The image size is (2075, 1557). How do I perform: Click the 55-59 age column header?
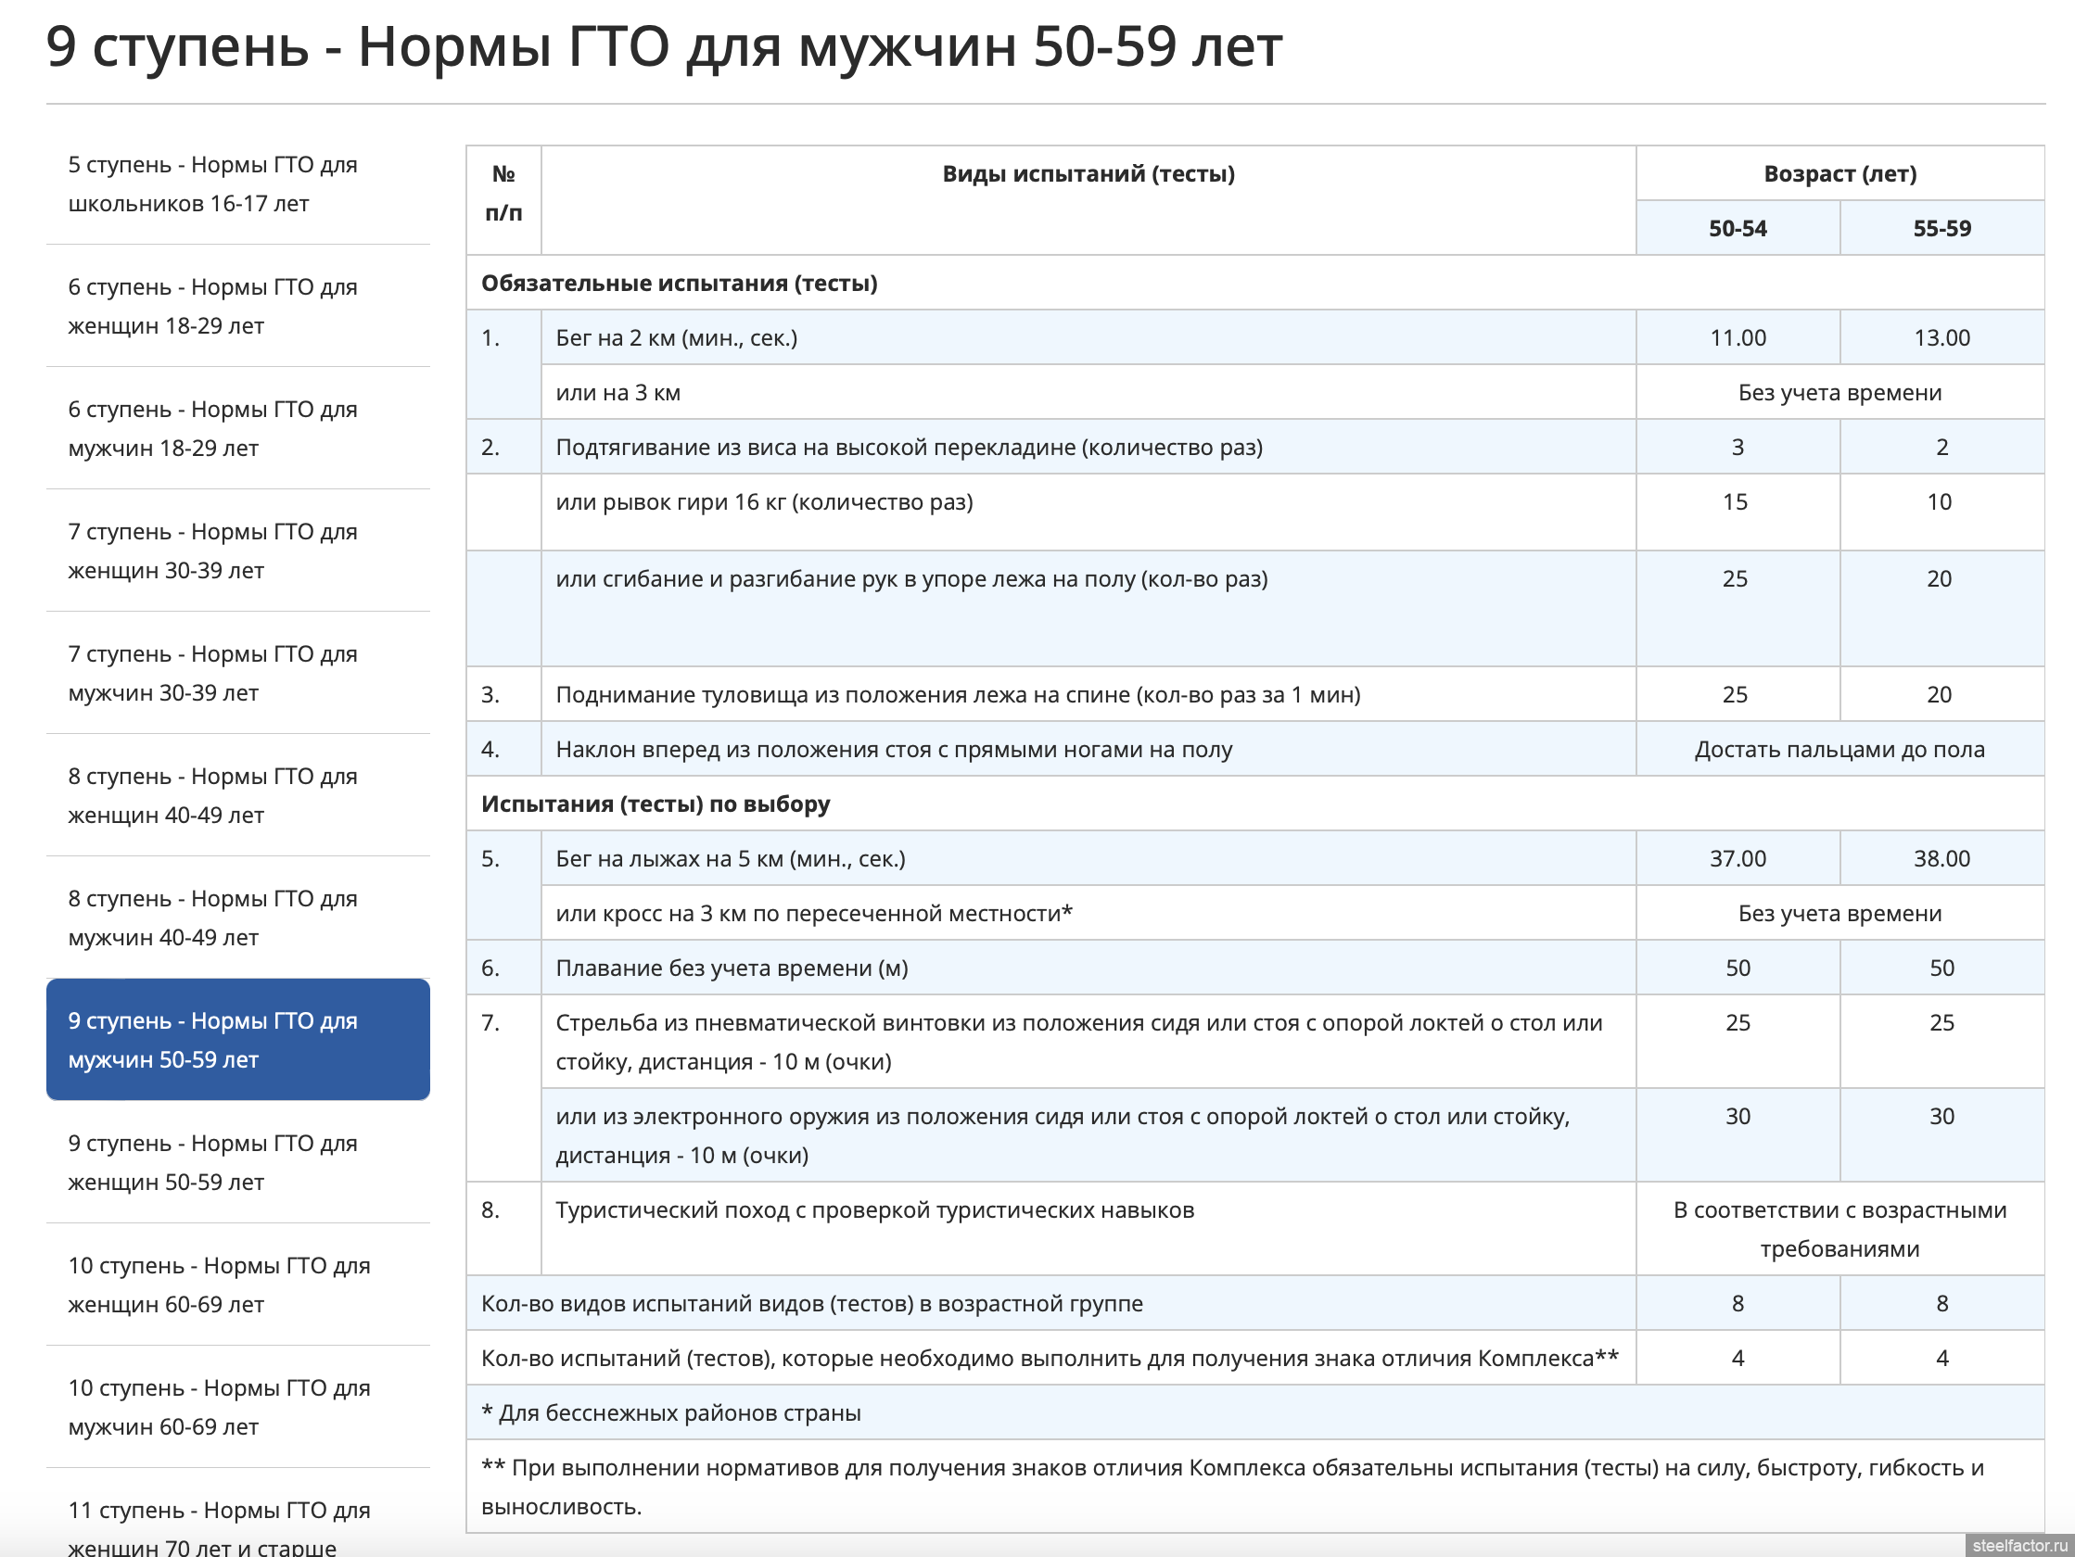[1941, 228]
